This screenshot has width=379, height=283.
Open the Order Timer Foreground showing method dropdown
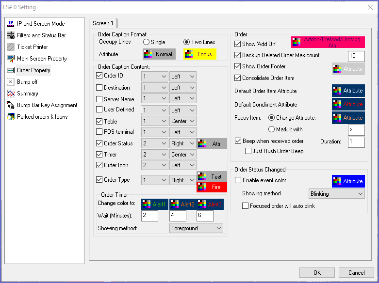click(196, 228)
